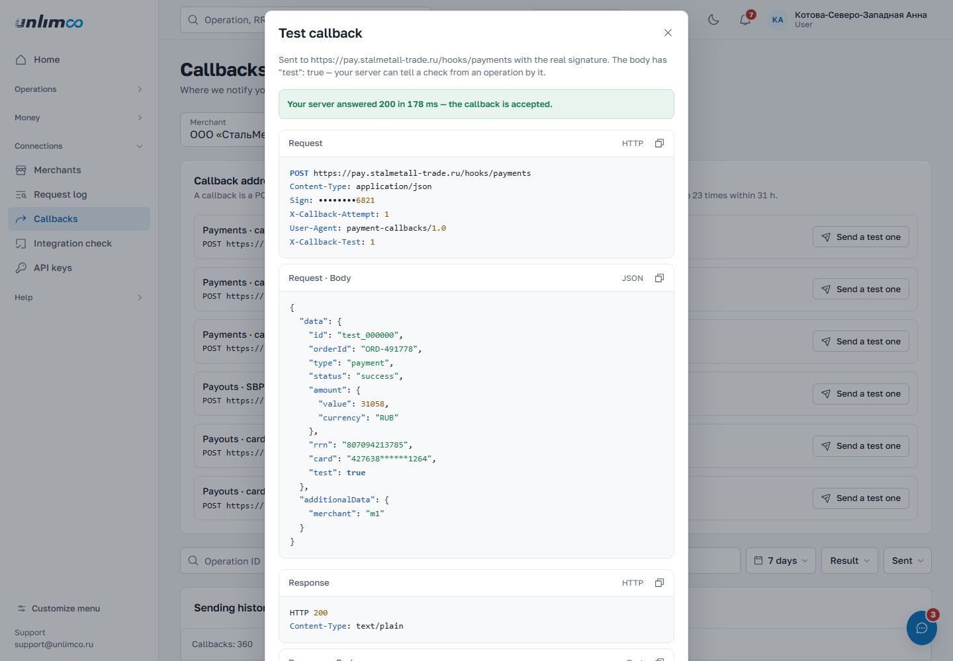Click the support@unlimco.ru email link
Viewport: 953px width, 661px height.
click(54, 644)
